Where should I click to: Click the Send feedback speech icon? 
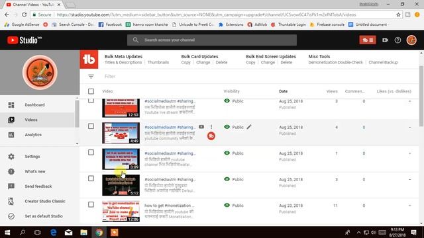coord(11,186)
